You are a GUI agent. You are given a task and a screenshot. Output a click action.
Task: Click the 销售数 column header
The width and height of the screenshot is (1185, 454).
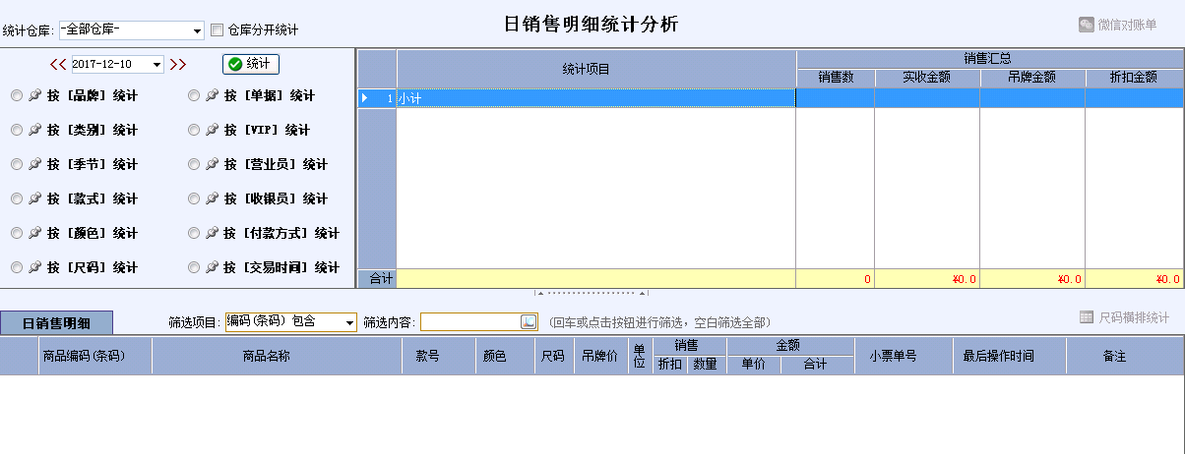(836, 78)
